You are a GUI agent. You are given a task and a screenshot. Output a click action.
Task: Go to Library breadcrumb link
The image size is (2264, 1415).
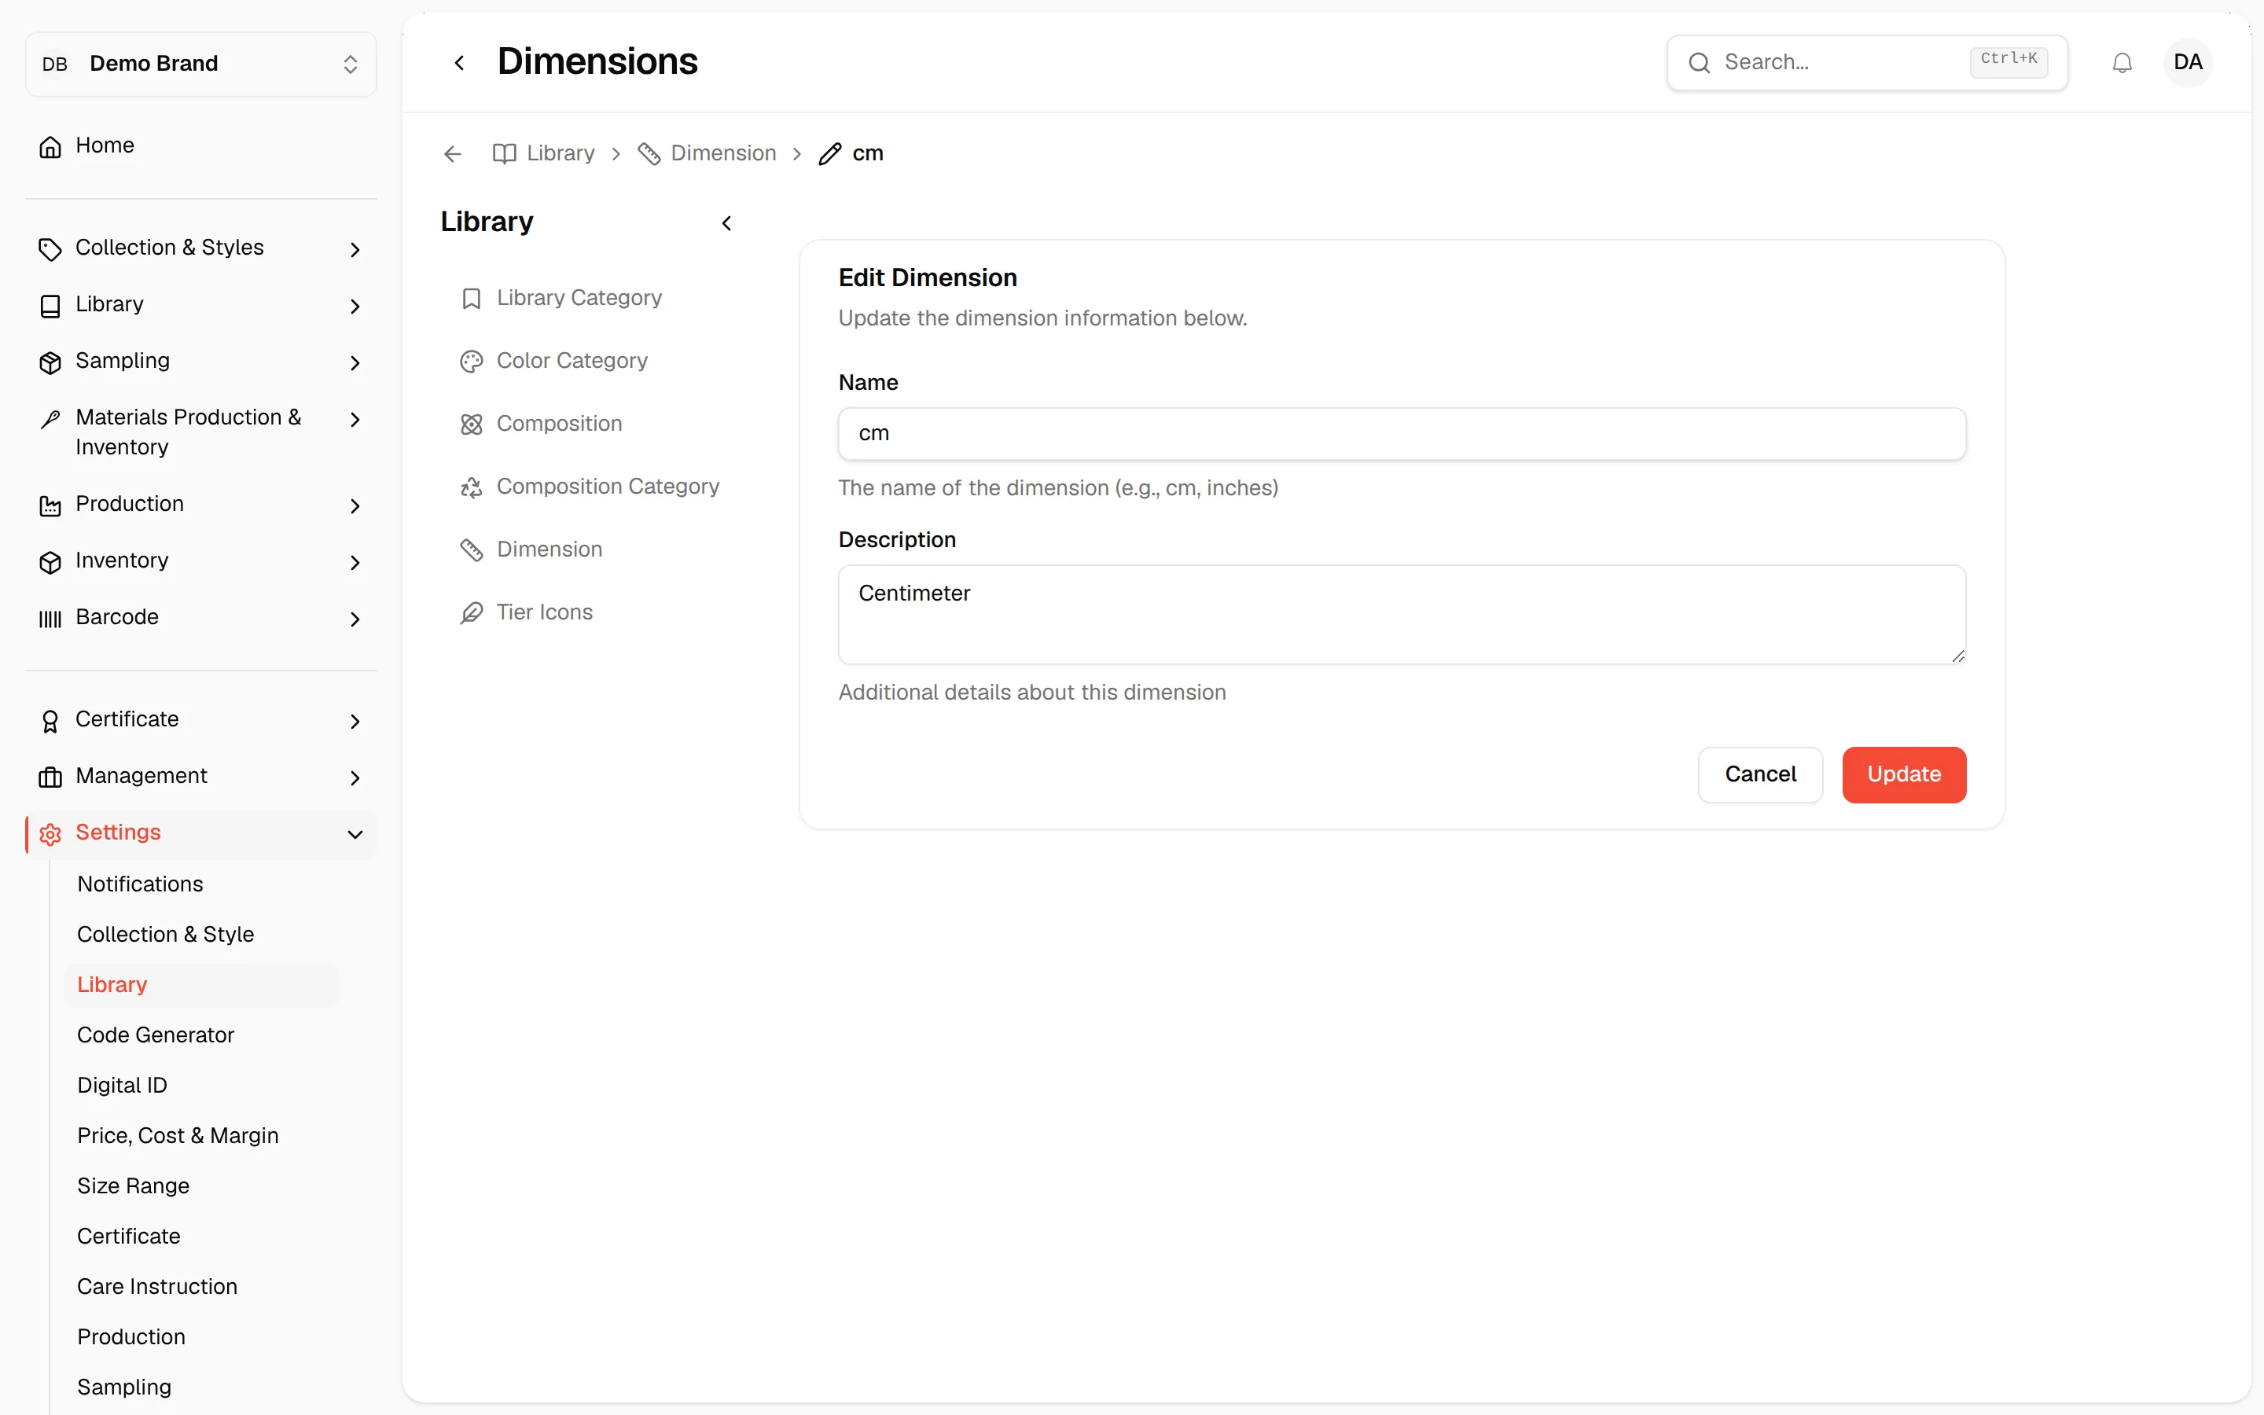pos(543,153)
